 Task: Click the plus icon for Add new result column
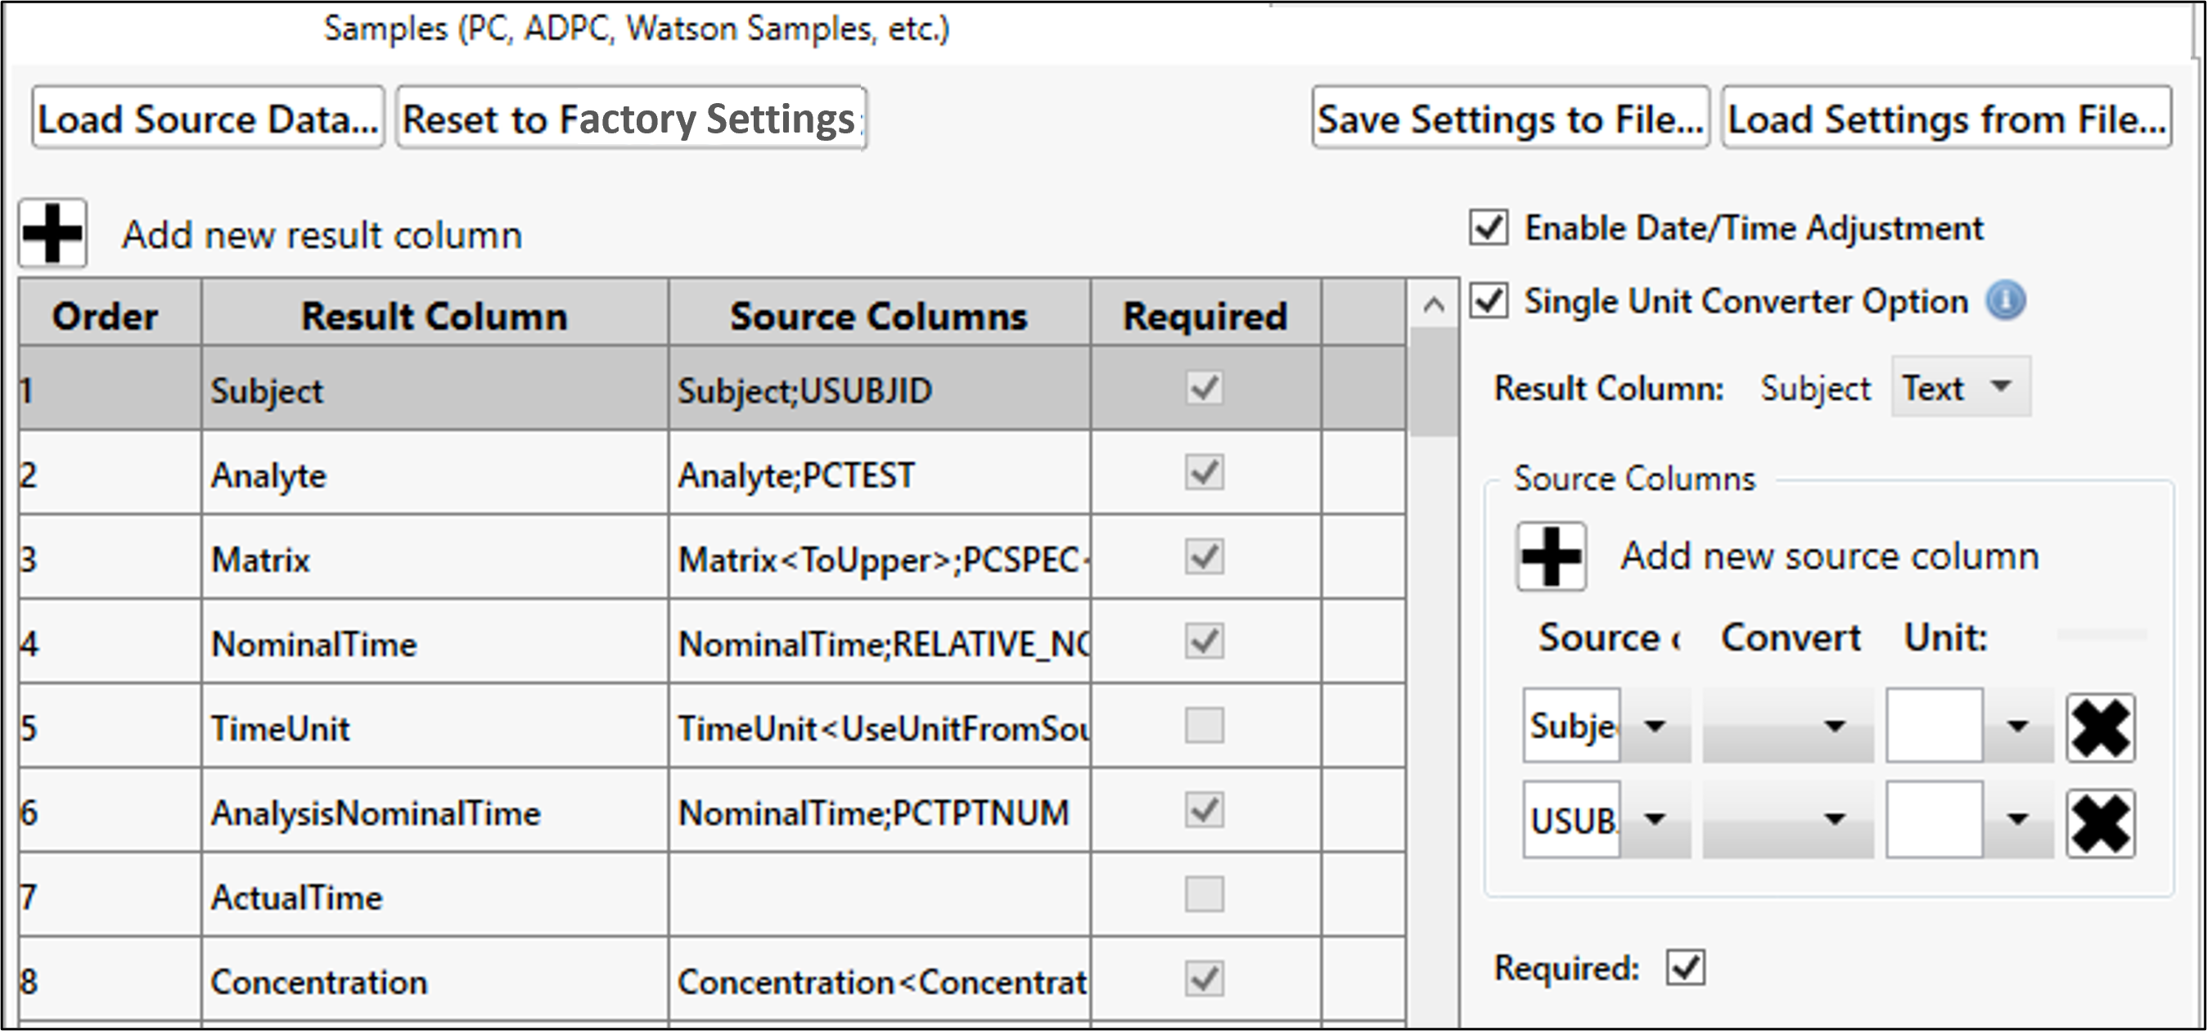click(53, 233)
